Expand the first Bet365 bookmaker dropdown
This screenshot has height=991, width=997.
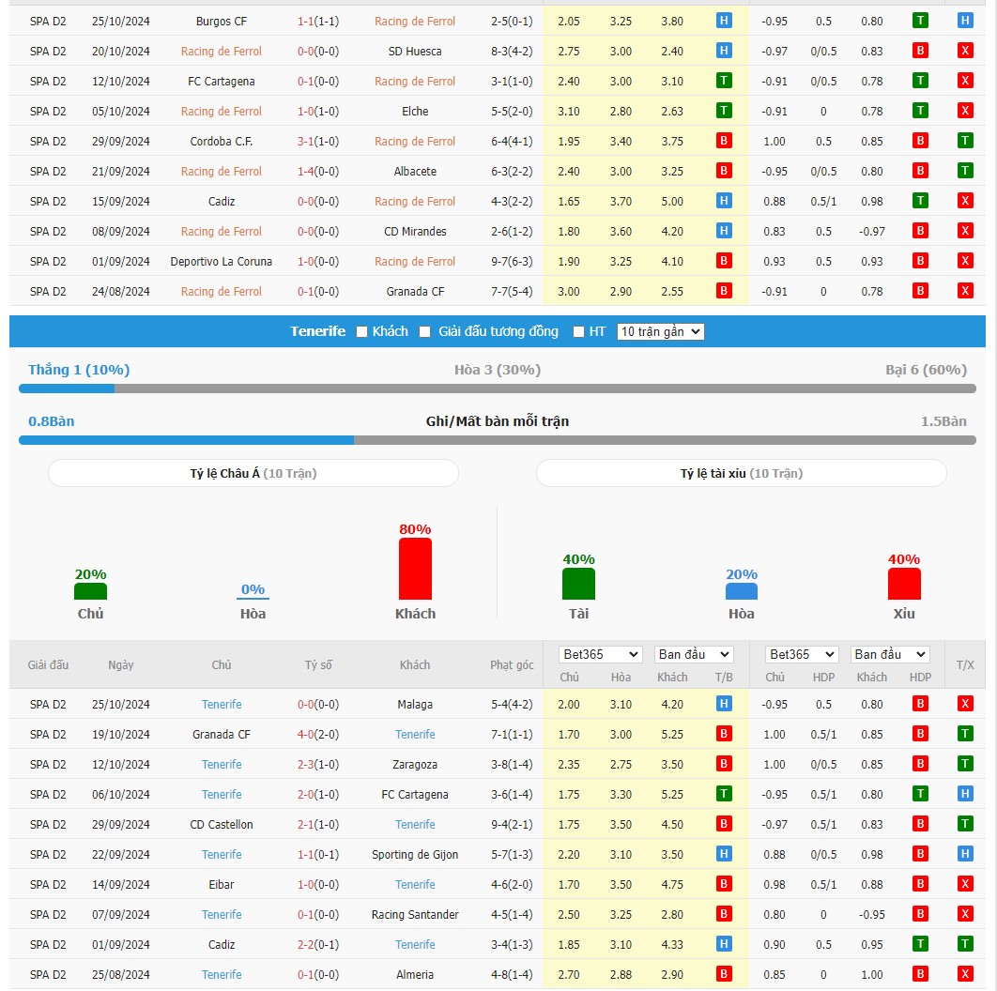click(x=601, y=655)
